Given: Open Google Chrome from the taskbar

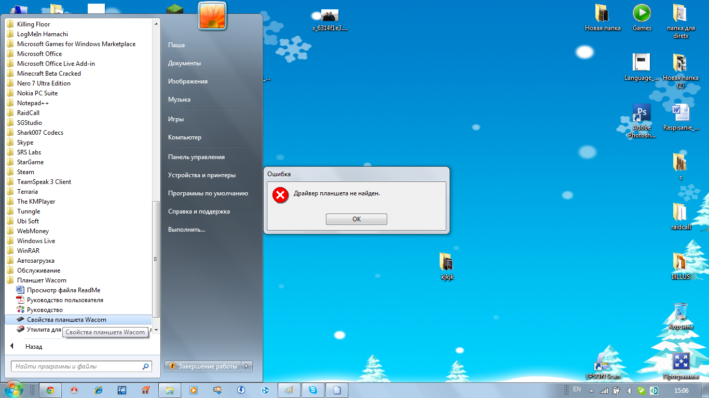Looking at the screenshot, I should click(50, 390).
